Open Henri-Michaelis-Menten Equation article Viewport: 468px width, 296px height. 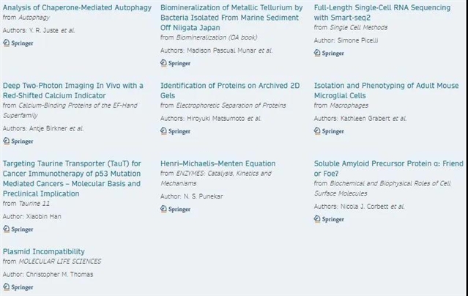click(x=218, y=163)
